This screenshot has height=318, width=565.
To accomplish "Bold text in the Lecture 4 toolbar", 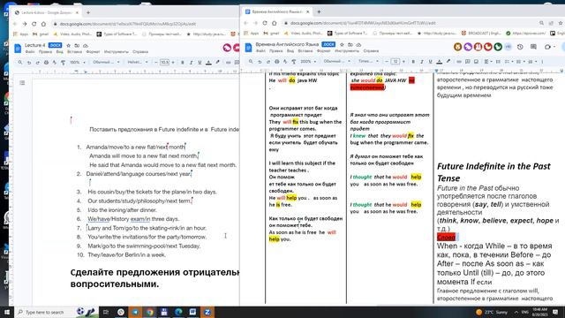I will (183, 63).
